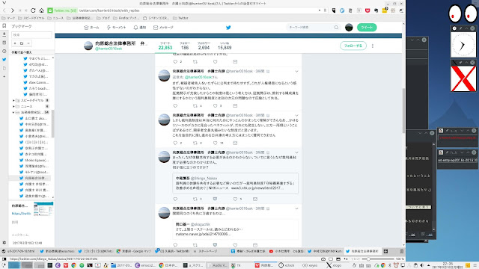This screenshot has width=479, height=269.
Task: Toggle follow with the フォローする button
Action: 353,46
